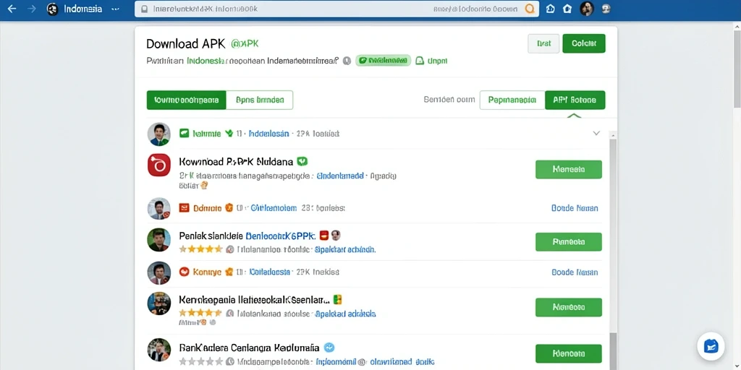Open the first house icon in top bar
The height and width of the screenshot is (370, 741).
point(550,9)
